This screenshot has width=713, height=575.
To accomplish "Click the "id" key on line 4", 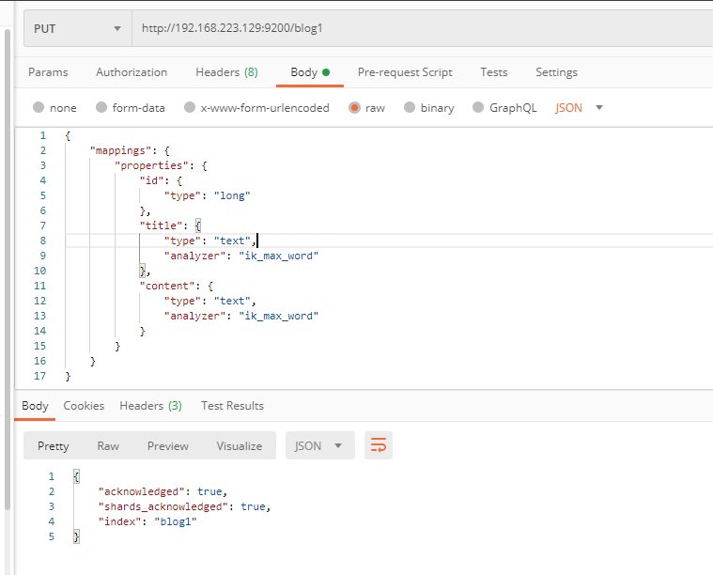I will tap(151, 180).
